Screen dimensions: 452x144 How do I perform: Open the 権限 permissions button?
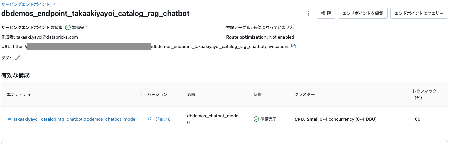pos(326,13)
